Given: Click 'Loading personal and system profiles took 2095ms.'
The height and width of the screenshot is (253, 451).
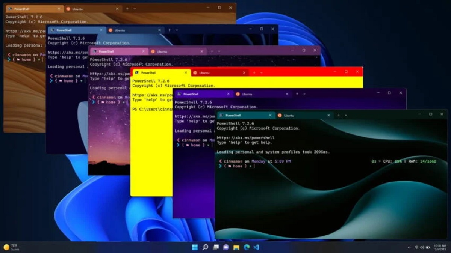Looking at the screenshot, I should 273,152.
